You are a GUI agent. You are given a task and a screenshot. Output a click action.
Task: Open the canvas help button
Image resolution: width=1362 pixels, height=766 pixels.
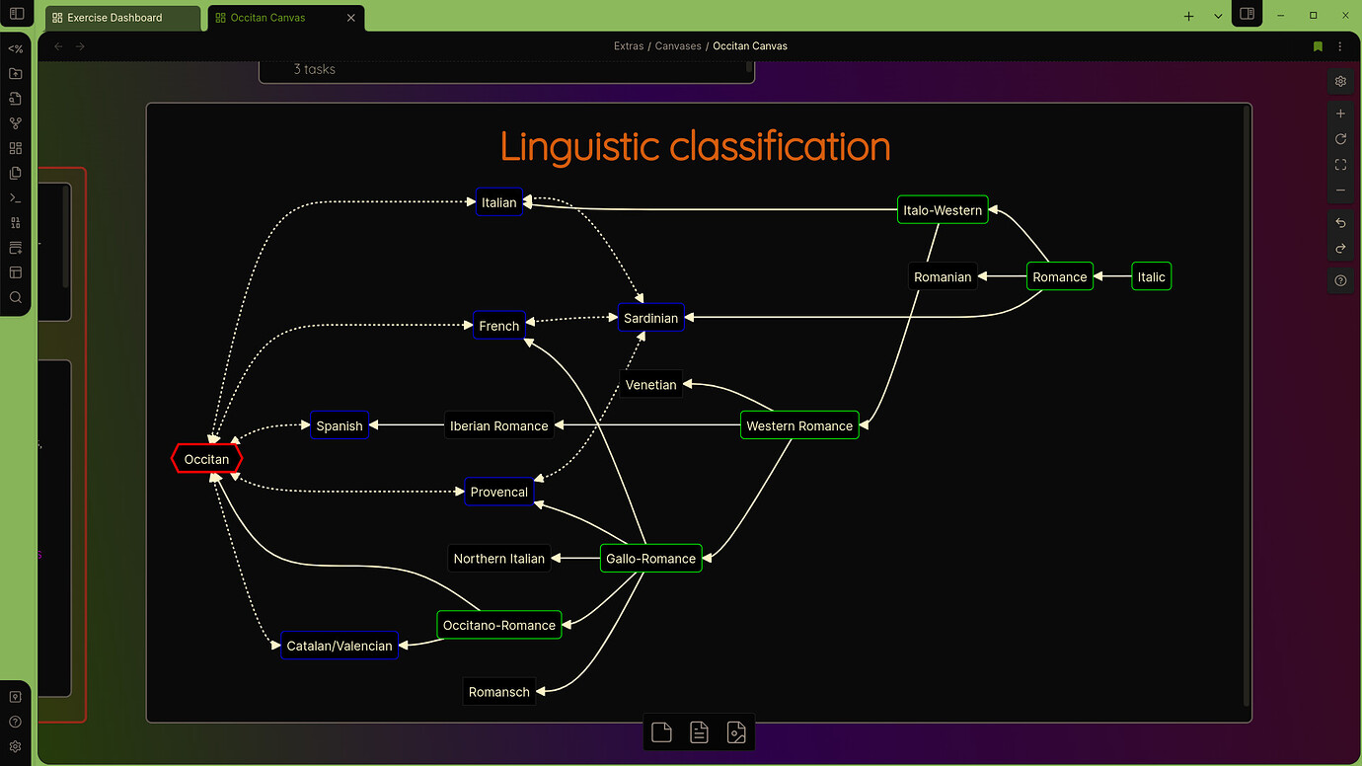1340,281
